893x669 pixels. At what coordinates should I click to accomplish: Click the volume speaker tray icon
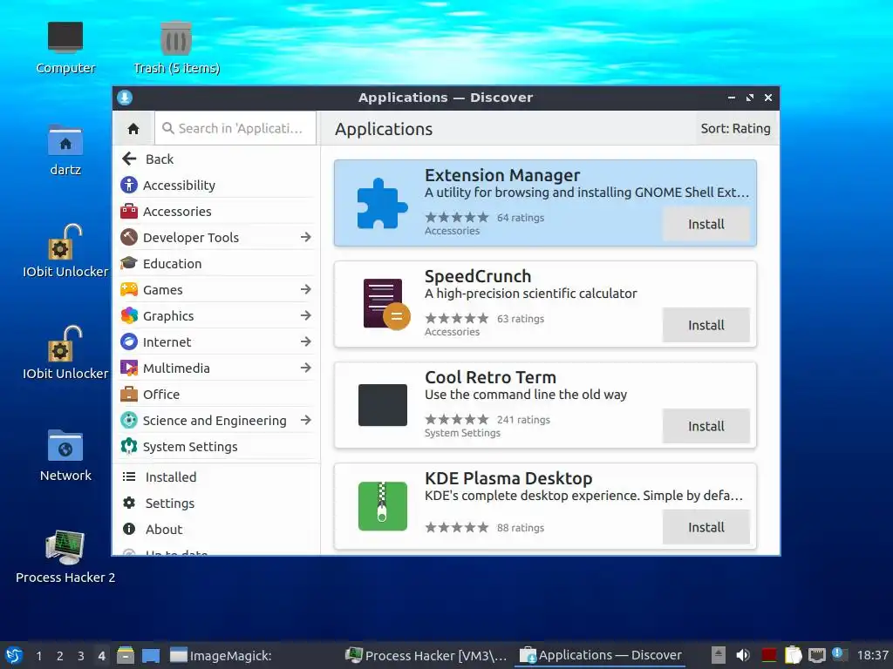coord(743,655)
